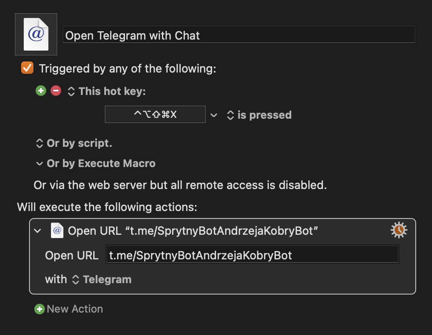
Task: Toggle the Triggered by any of the following checkbox
Action: (x=27, y=68)
